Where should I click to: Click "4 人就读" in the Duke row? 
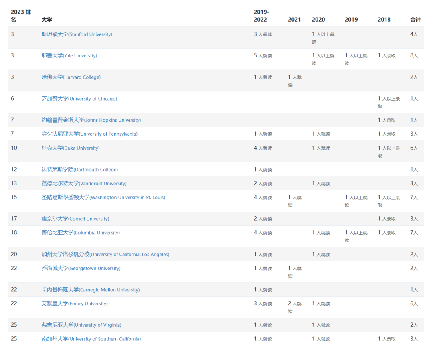tap(263, 148)
